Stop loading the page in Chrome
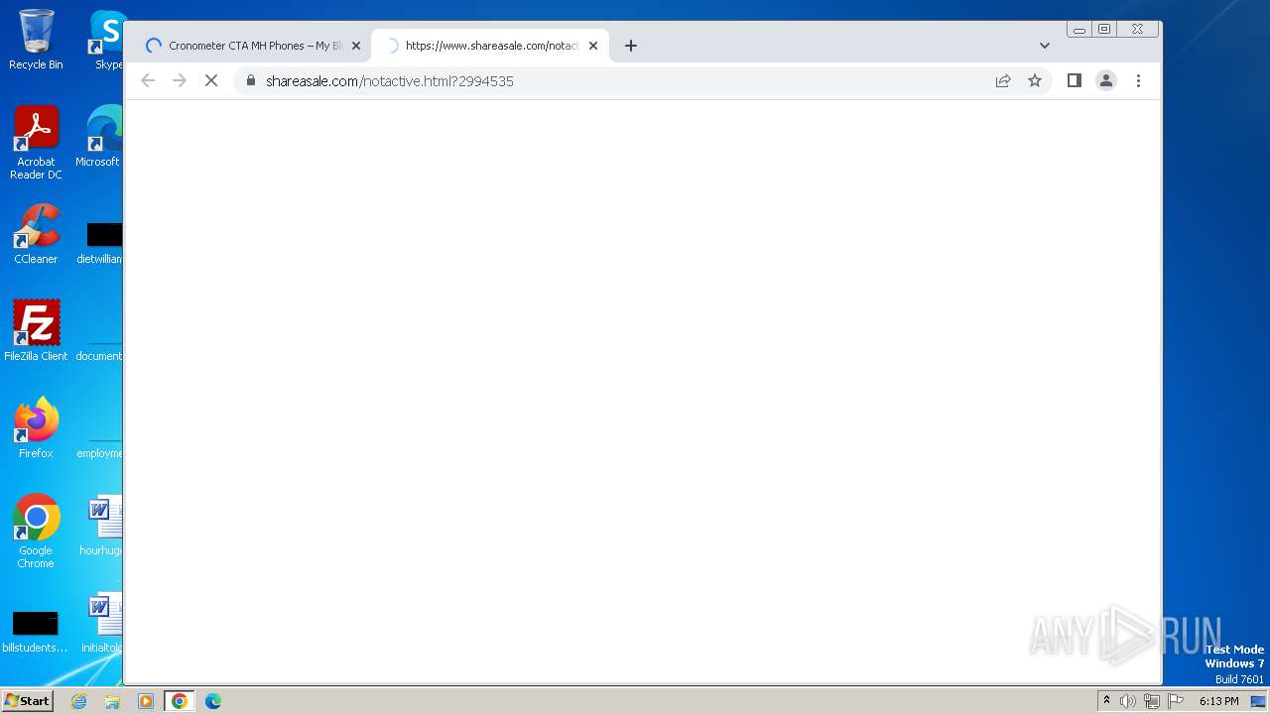This screenshot has height=714, width=1270. 211,81
